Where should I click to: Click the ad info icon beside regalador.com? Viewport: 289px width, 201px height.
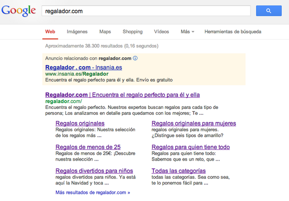click(x=135, y=58)
